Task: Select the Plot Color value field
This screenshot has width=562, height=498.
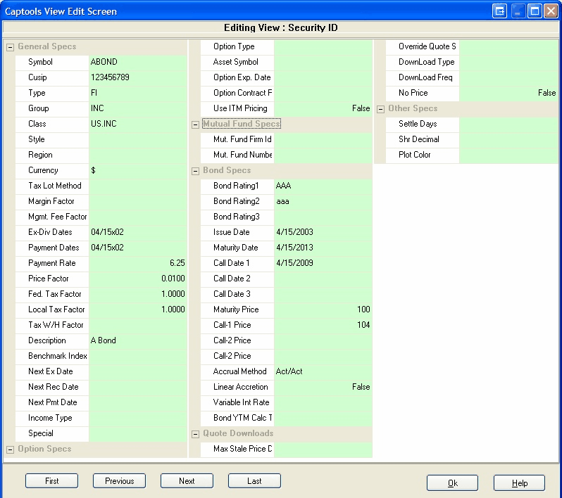Action: click(x=508, y=155)
